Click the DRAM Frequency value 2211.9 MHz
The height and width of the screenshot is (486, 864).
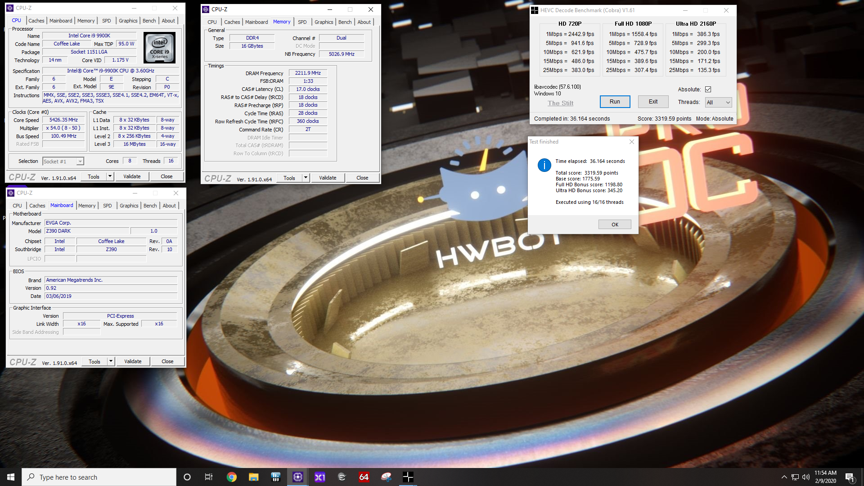(x=308, y=73)
